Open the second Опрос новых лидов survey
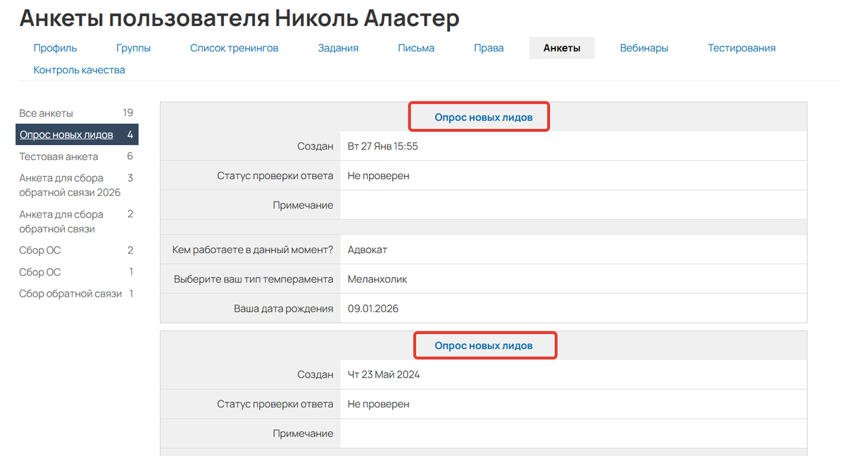This screenshot has height=456, width=845. point(484,345)
